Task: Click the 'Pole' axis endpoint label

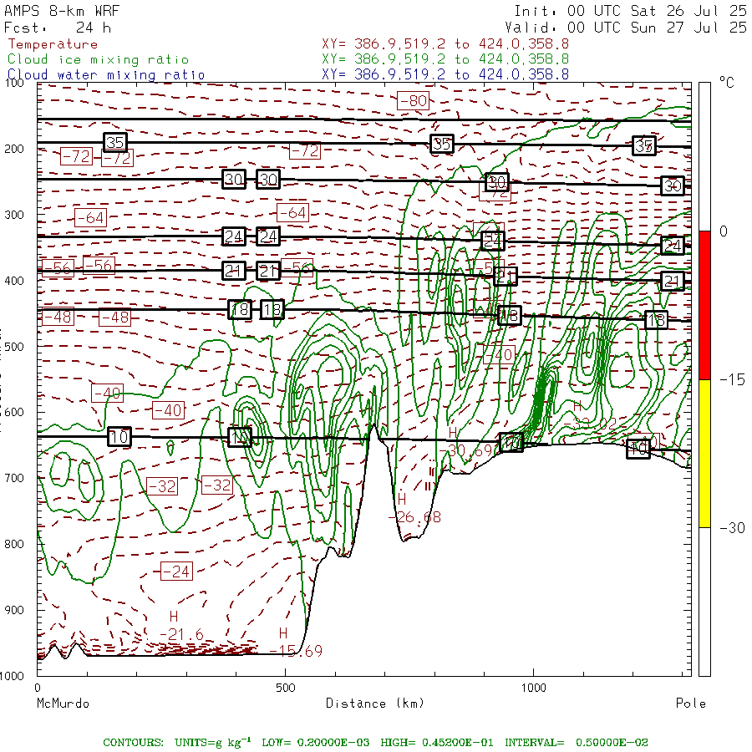Action: click(691, 704)
